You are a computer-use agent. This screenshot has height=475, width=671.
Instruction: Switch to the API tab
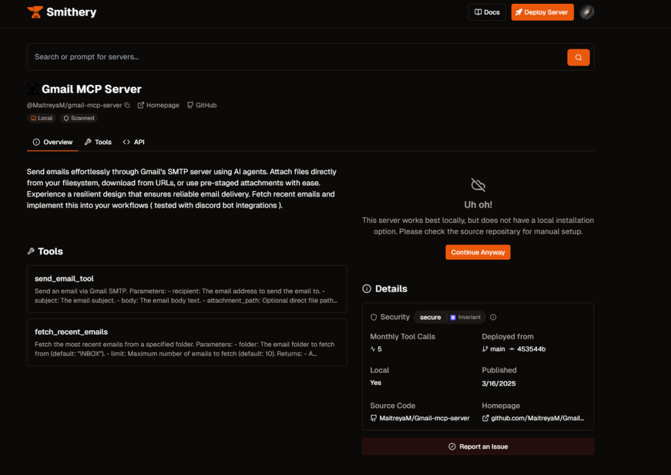[x=134, y=142]
